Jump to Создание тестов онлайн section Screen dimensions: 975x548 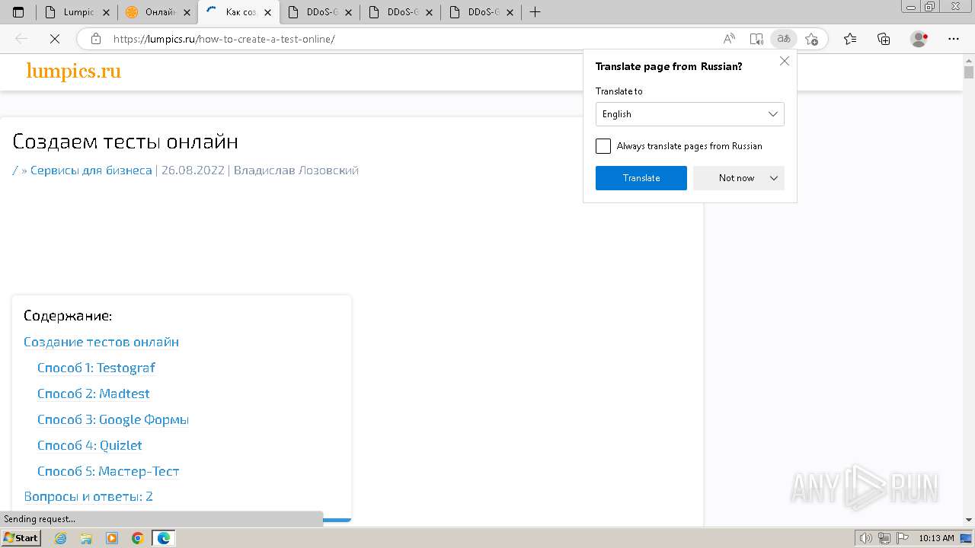pyautogui.click(x=101, y=342)
